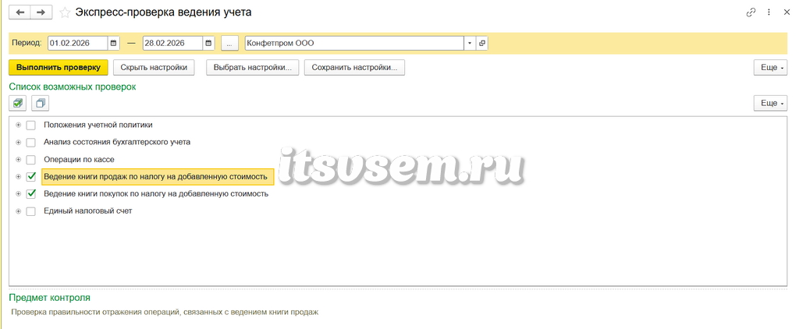Viewport: 799px width, 329px height.
Task: Uncheck Ведение книги продаж checkbox
Action: (31, 177)
